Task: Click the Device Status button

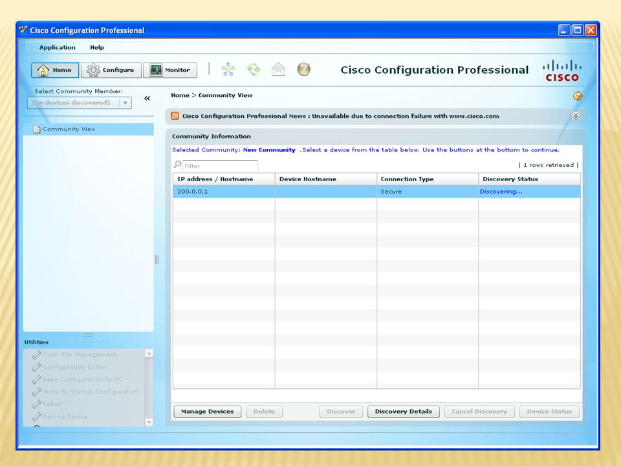Action: [549, 412]
